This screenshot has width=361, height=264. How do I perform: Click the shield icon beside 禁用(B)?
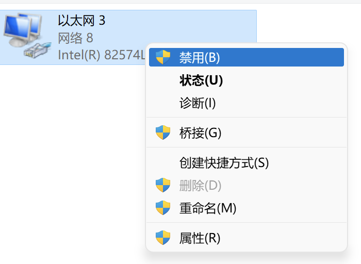163,57
